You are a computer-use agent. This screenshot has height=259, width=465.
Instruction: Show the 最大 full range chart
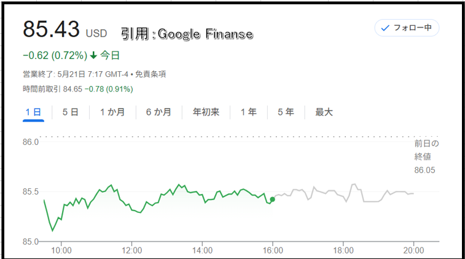pos(324,112)
